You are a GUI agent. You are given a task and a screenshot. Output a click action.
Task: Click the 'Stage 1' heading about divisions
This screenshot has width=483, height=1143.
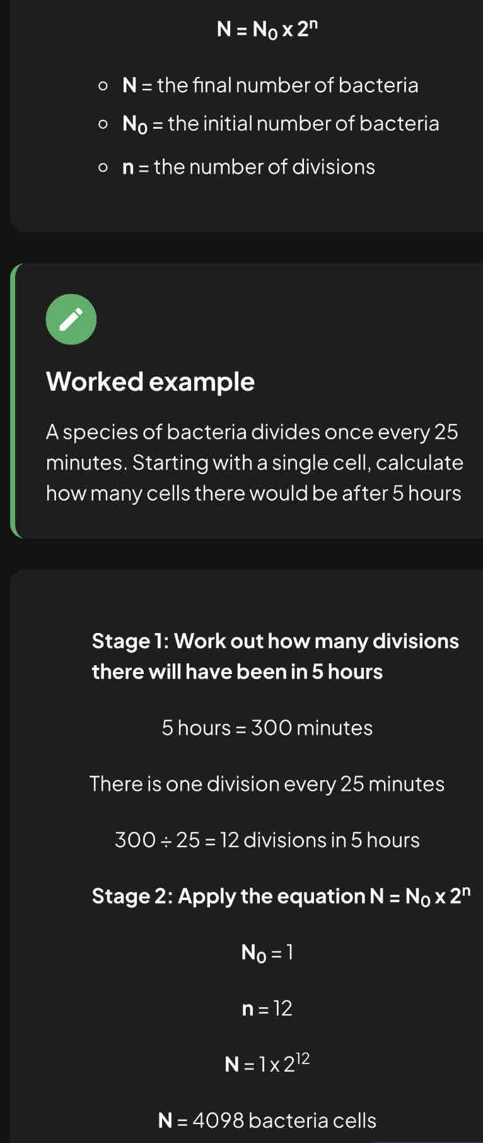276,656
